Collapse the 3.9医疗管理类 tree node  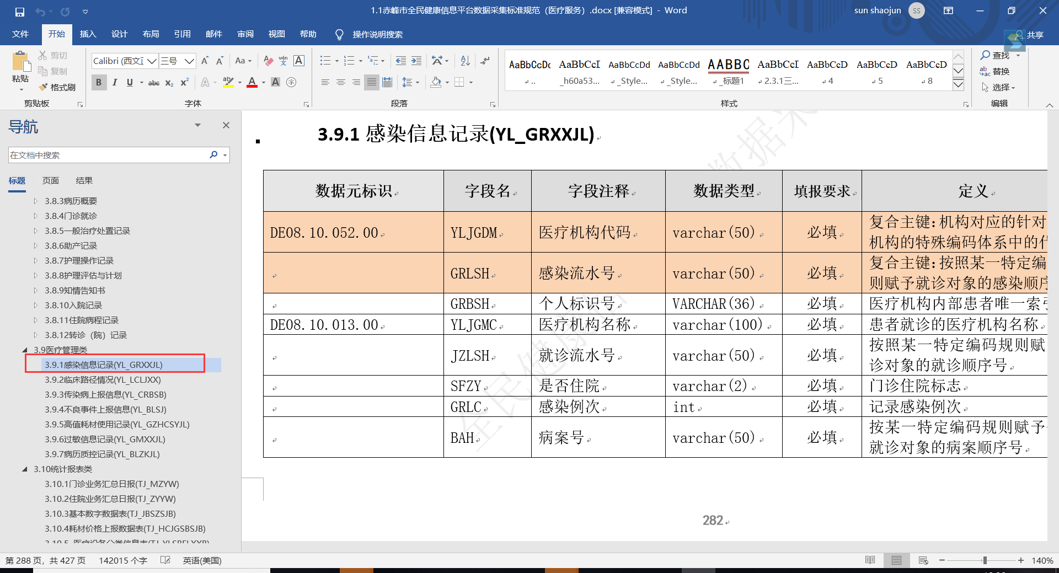25,350
